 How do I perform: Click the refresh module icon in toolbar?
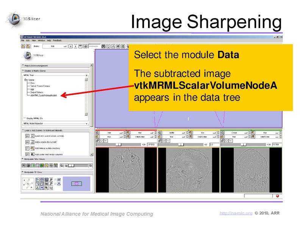pos(86,46)
